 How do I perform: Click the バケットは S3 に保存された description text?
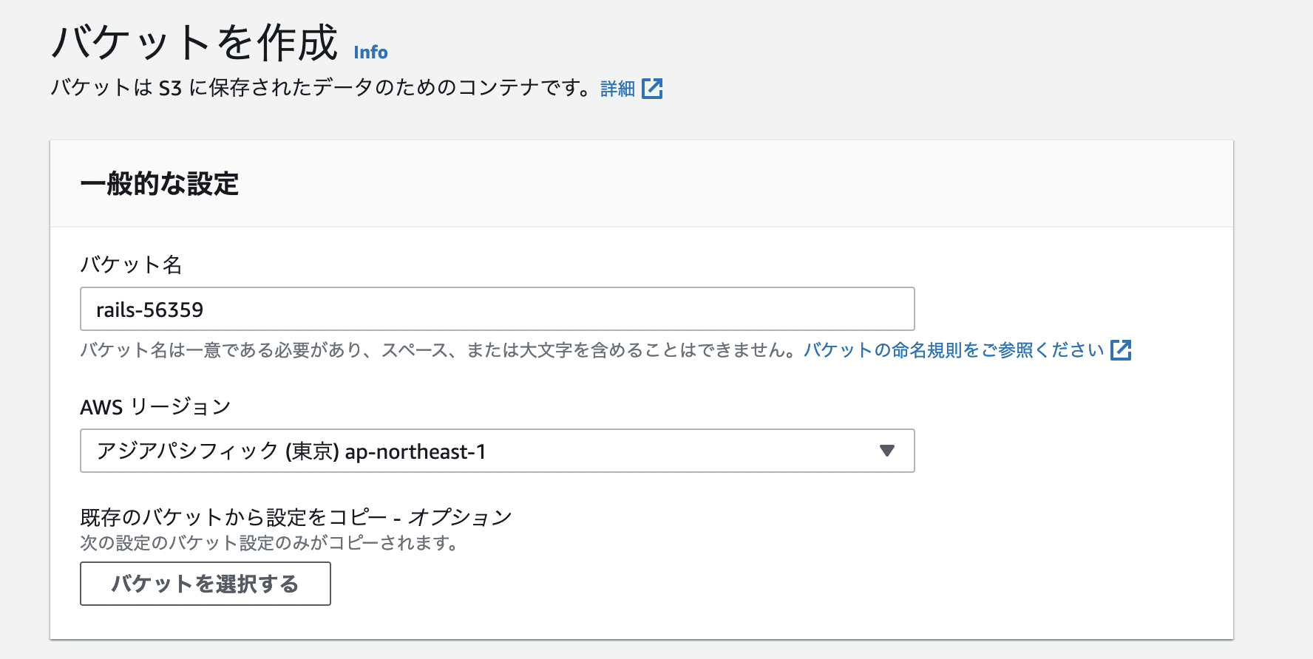(x=318, y=89)
